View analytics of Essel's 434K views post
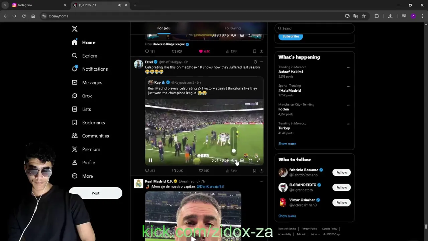428x241 pixels. (x=231, y=171)
